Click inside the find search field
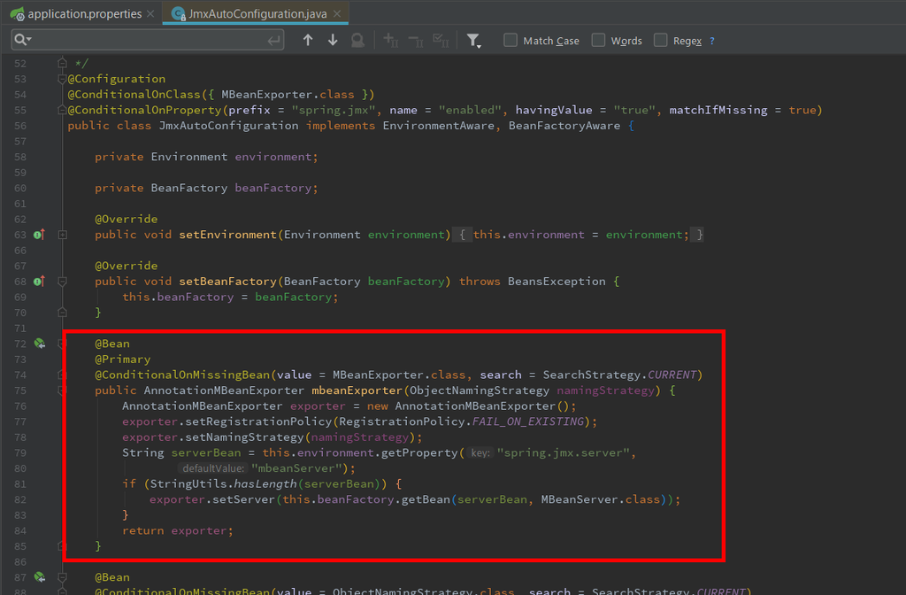Image resolution: width=906 pixels, height=595 pixels. (x=148, y=40)
